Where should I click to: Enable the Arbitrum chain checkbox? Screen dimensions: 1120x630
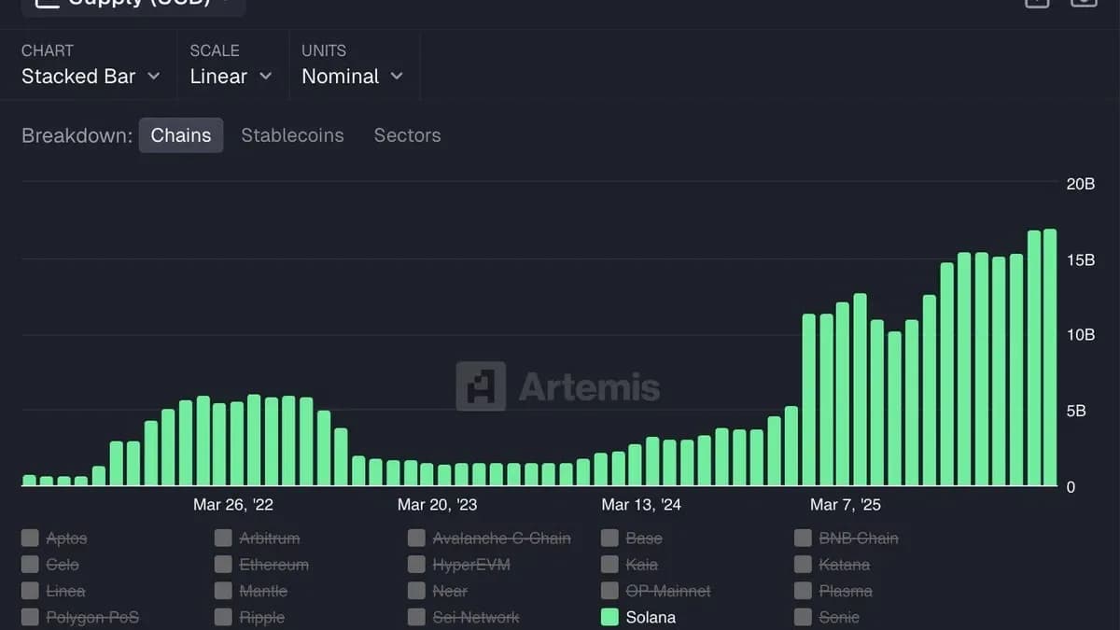click(223, 538)
